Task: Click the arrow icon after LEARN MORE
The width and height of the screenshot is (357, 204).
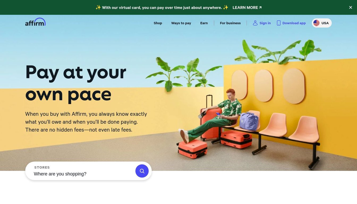Action: coord(260,7)
